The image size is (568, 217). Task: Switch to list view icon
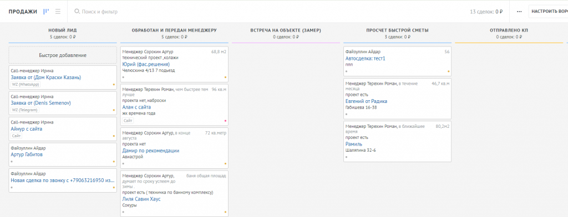click(58, 12)
